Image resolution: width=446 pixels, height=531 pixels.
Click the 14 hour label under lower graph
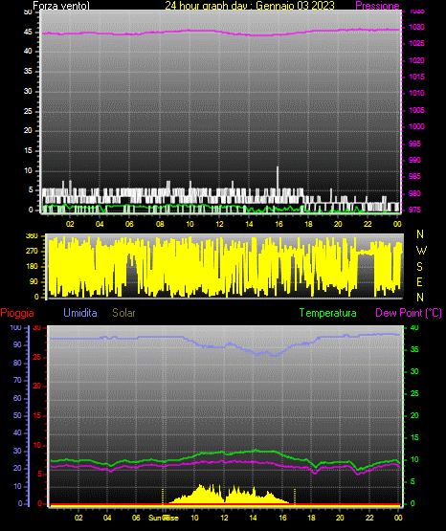tap(253, 518)
